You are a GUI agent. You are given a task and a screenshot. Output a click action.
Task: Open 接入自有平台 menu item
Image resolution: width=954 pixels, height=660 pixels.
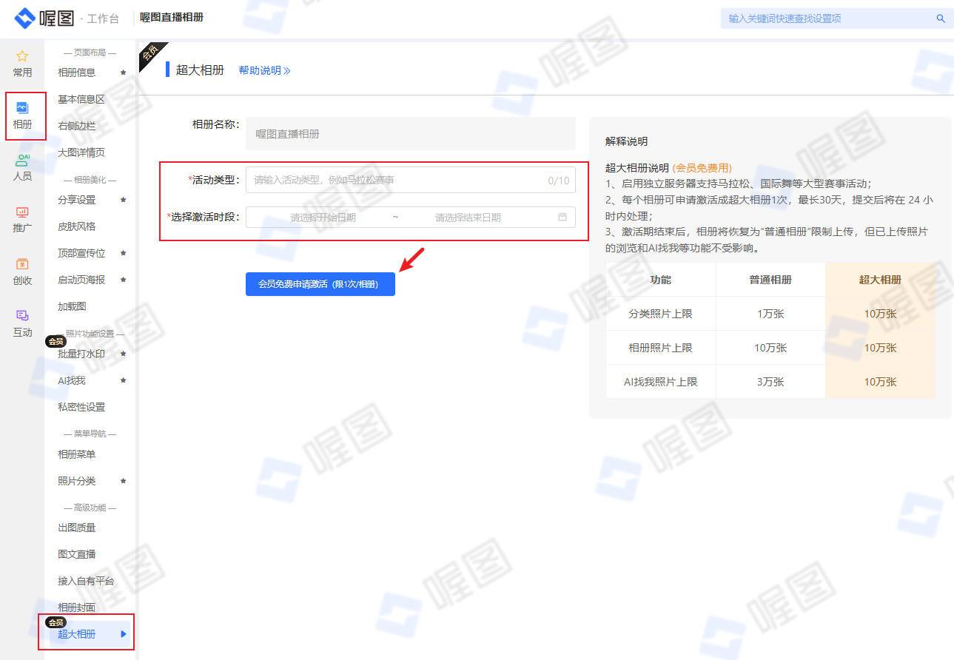point(86,581)
